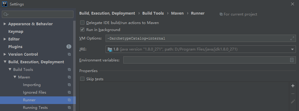Image resolution: width=299 pixels, height=111 pixels.
Task: Click the JRE field label
Action: click(83, 49)
